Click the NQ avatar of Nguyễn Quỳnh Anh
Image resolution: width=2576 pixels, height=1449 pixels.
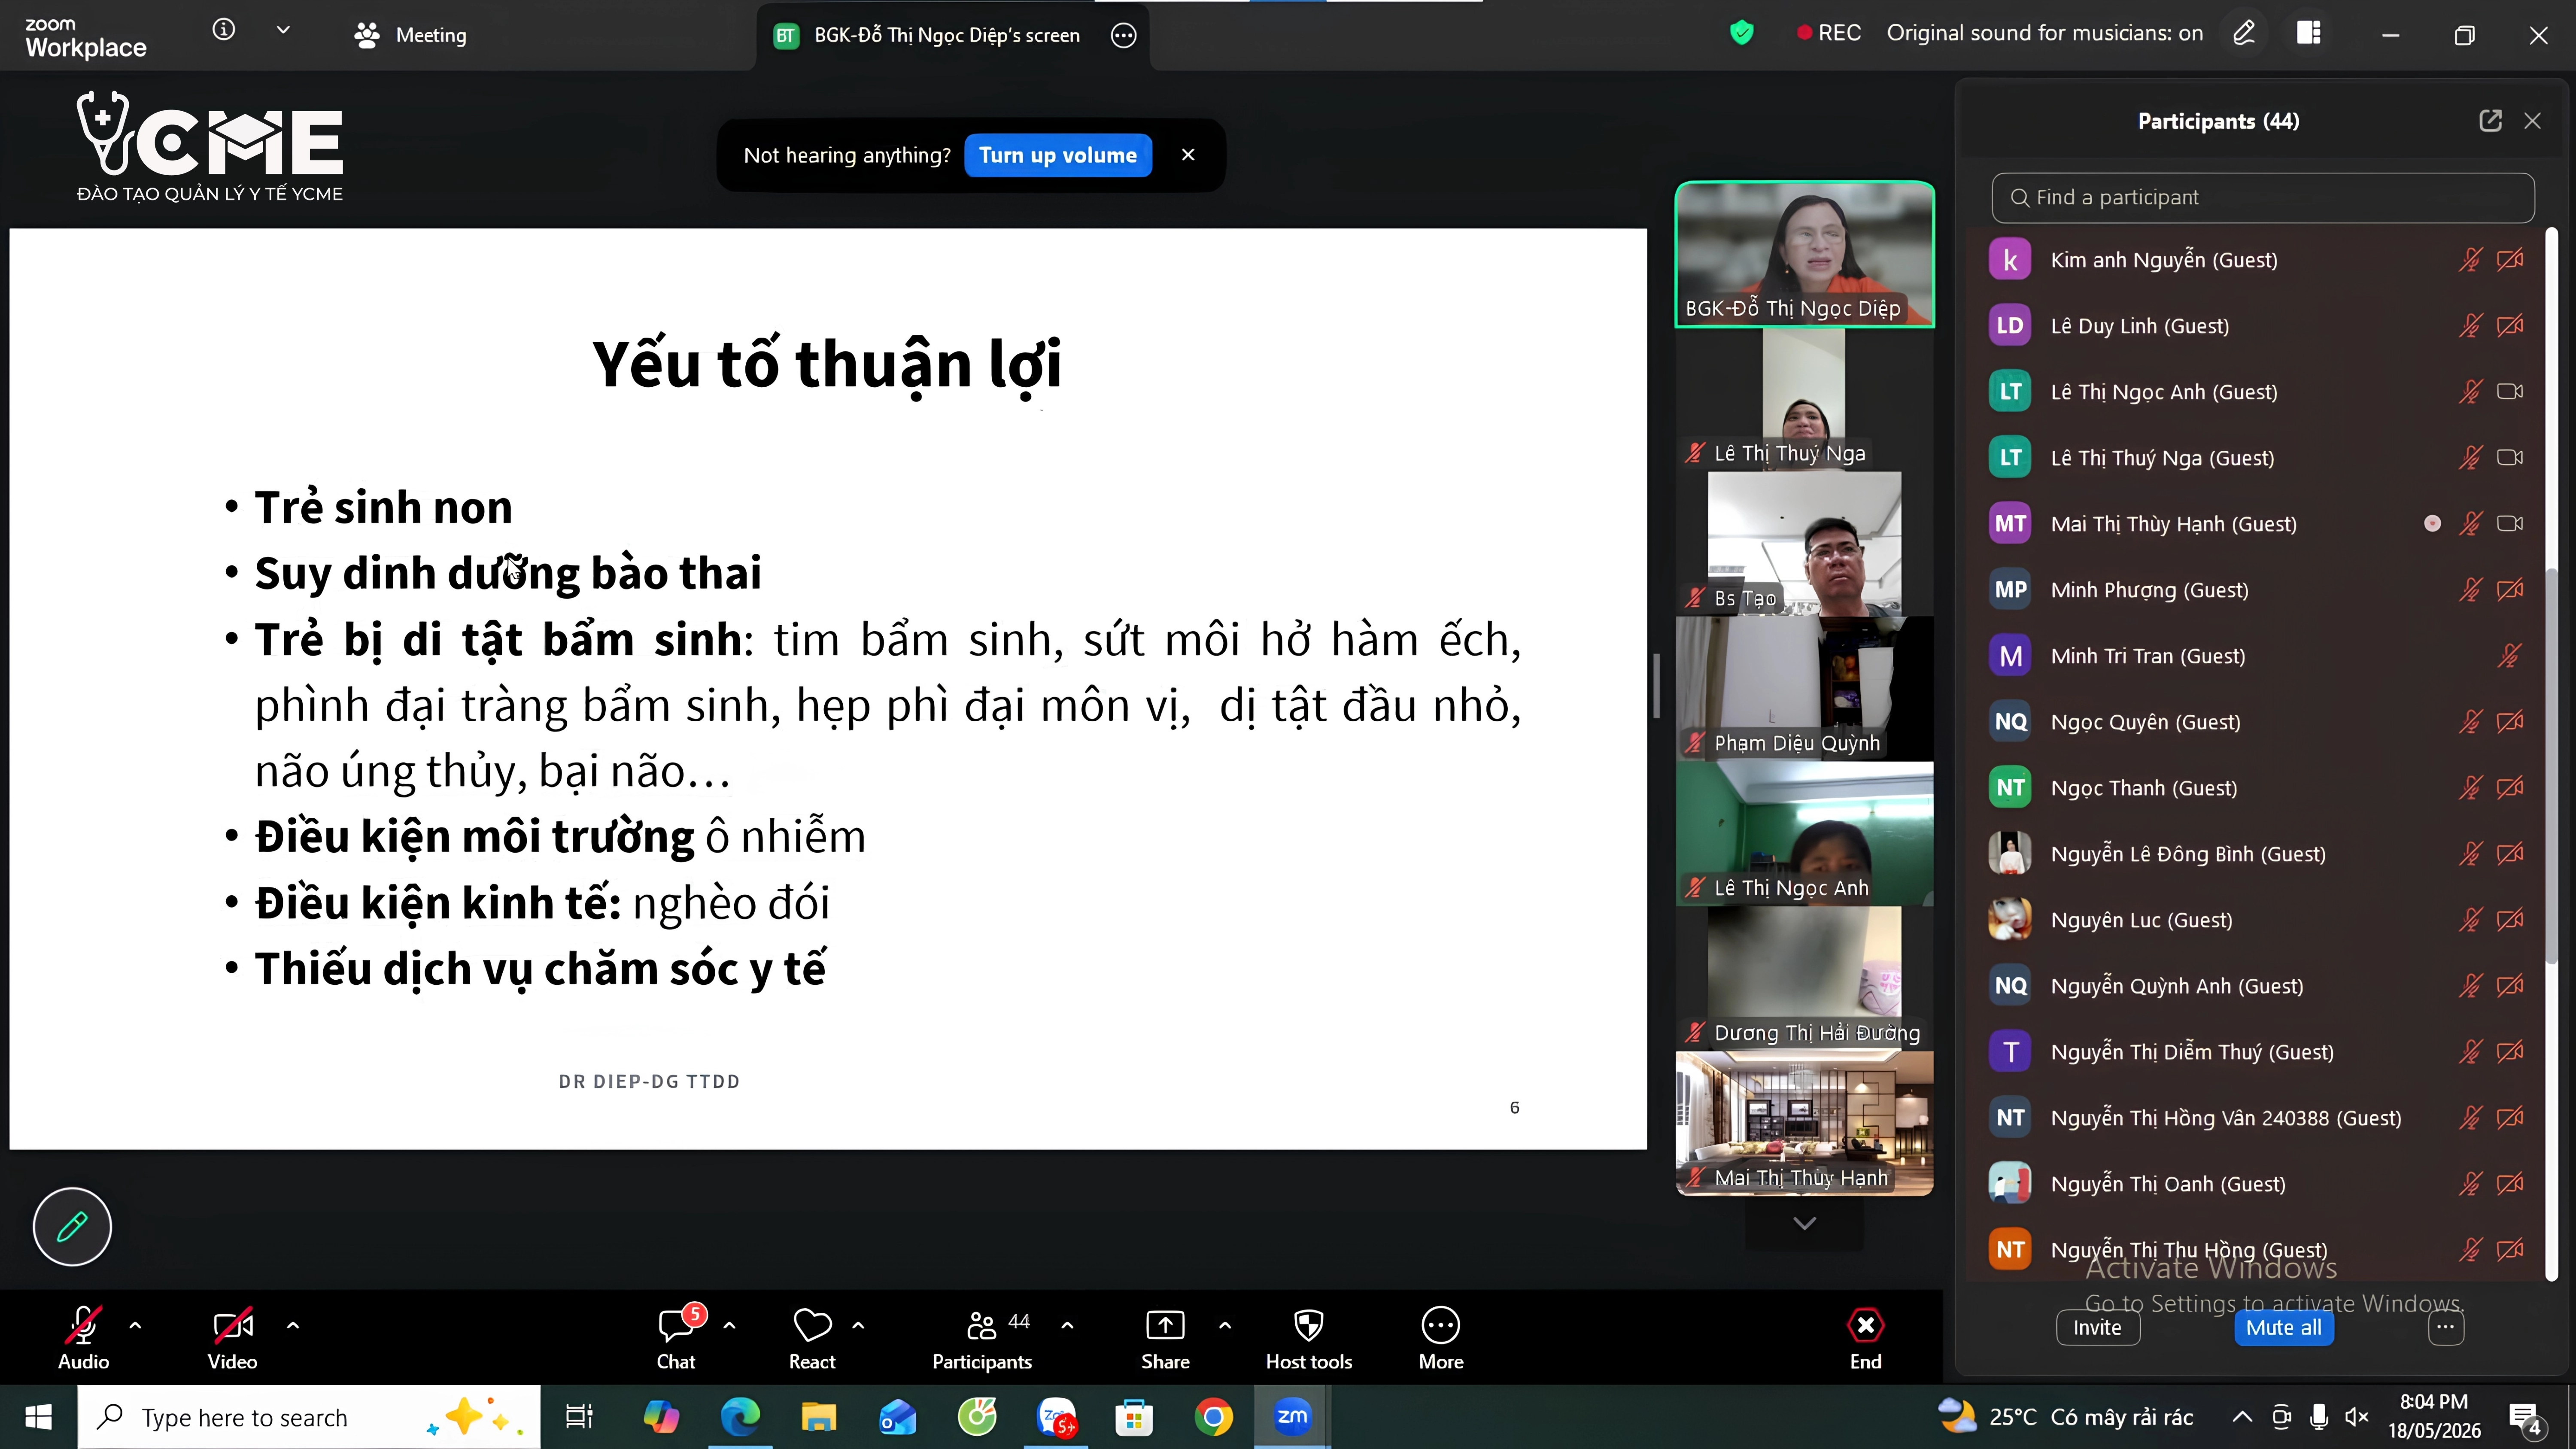(2010, 986)
